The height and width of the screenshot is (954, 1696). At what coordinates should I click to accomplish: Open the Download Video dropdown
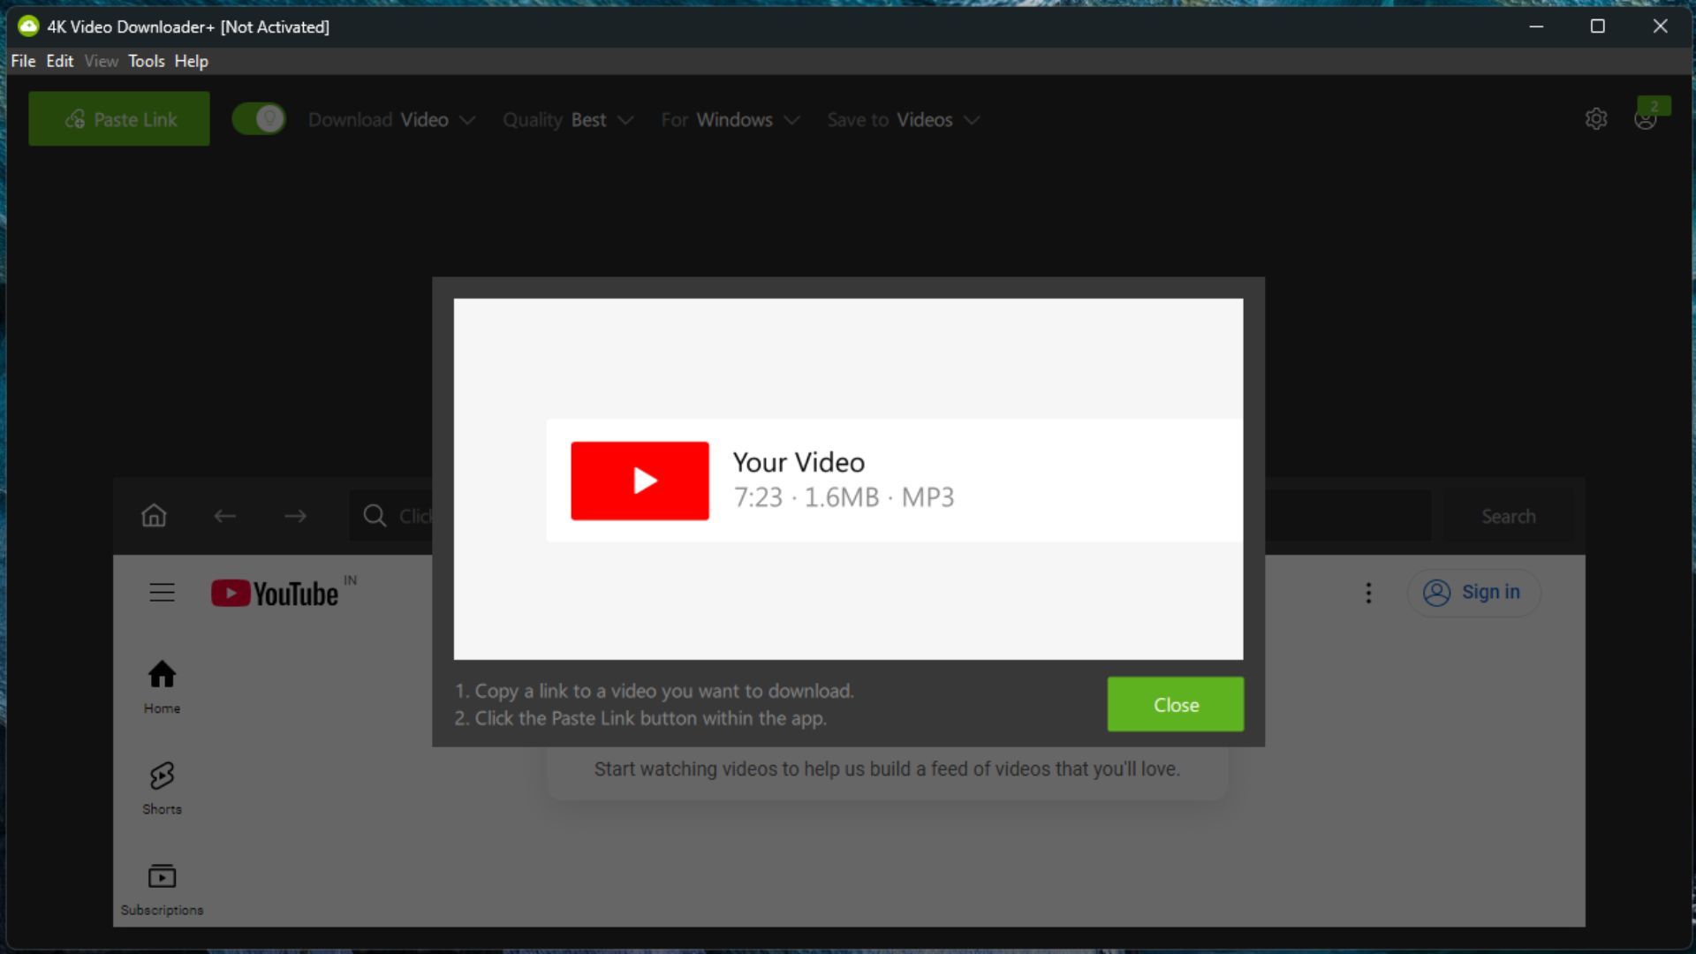click(391, 120)
